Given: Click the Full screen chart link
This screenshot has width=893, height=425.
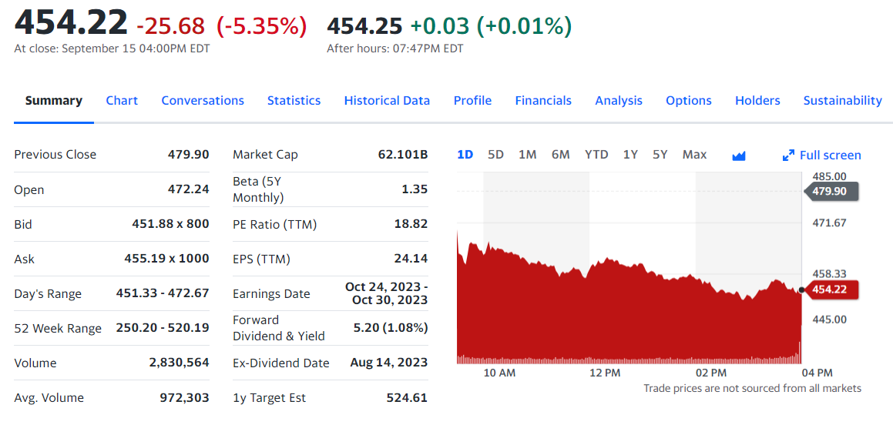Looking at the screenshot, I should pos(830,156).
